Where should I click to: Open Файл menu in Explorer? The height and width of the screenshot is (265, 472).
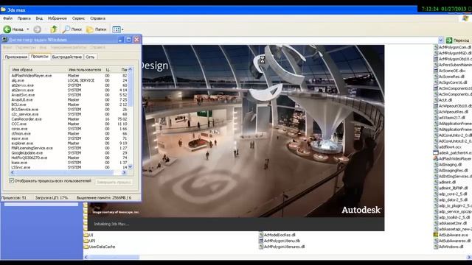click(x=8, y=18)
